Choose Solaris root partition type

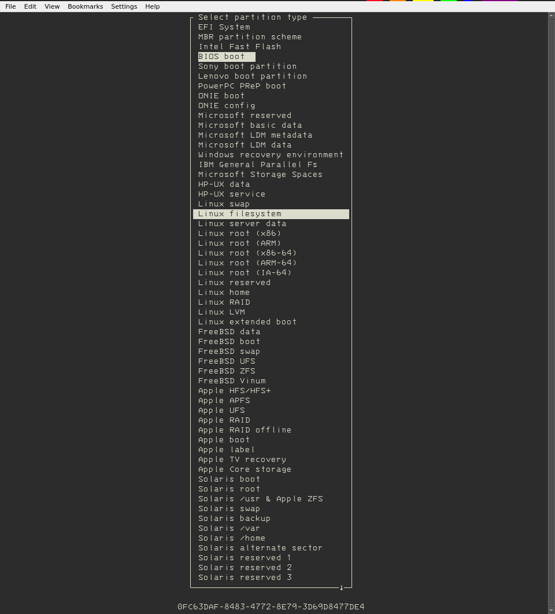coord(230,489)
